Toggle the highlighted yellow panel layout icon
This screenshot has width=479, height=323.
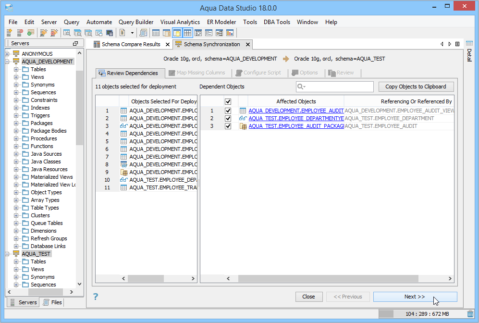click(x=177, y=33)
